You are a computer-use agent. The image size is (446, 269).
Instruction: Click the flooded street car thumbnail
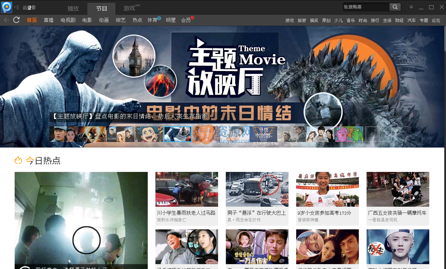tap(187, 189)
